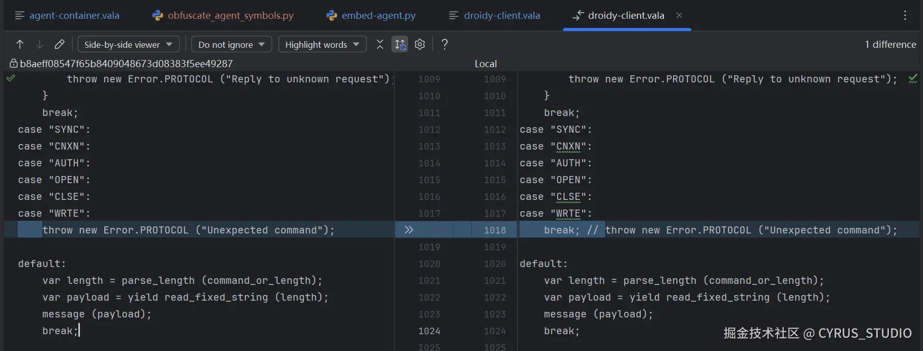
Task: Toggle synchronized scrolling in the diff toolbar
Action: click(400, 44)
